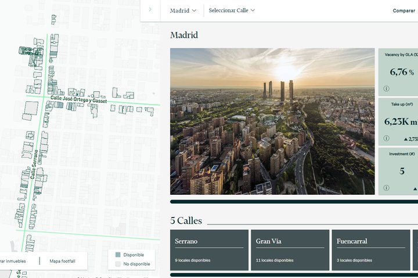This screenshot has height=278, width=418.
Task: Click Calle José Ortega y Gasset map label
Action: [78, 100]
